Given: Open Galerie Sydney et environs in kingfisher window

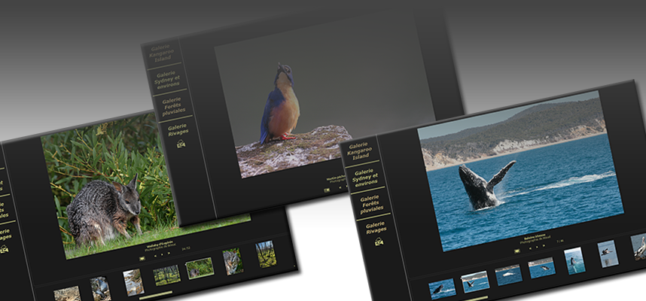Looking at the screenshot, I should pyautogui.click(x=167, y=79).
